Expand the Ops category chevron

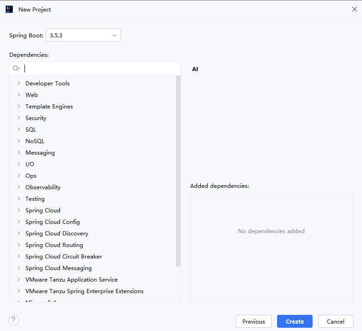coord(18,175)
